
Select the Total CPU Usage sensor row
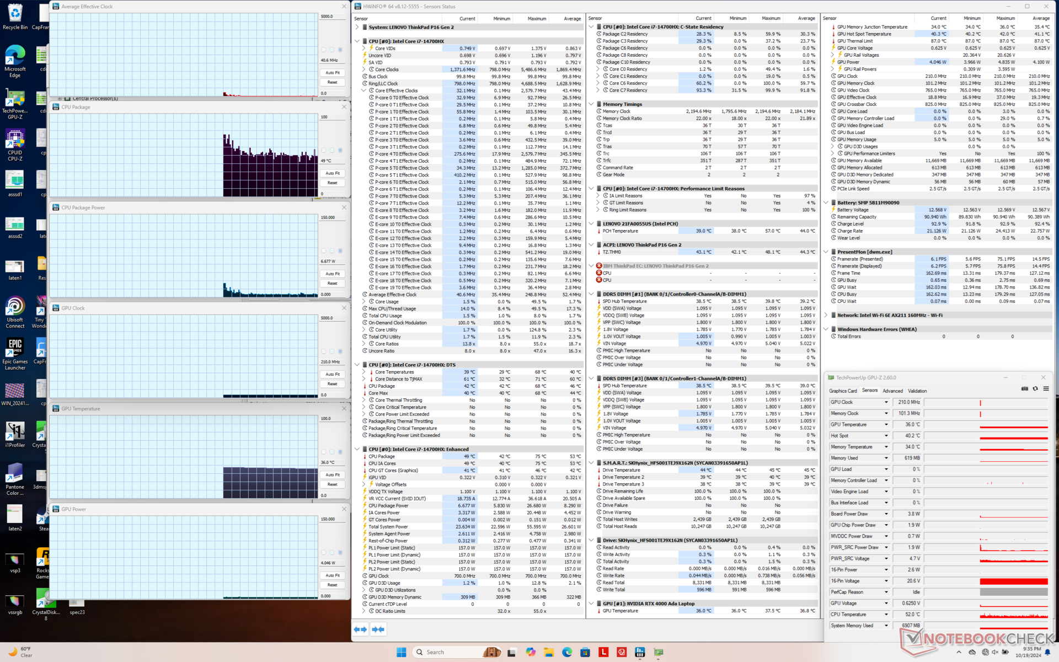472,316
